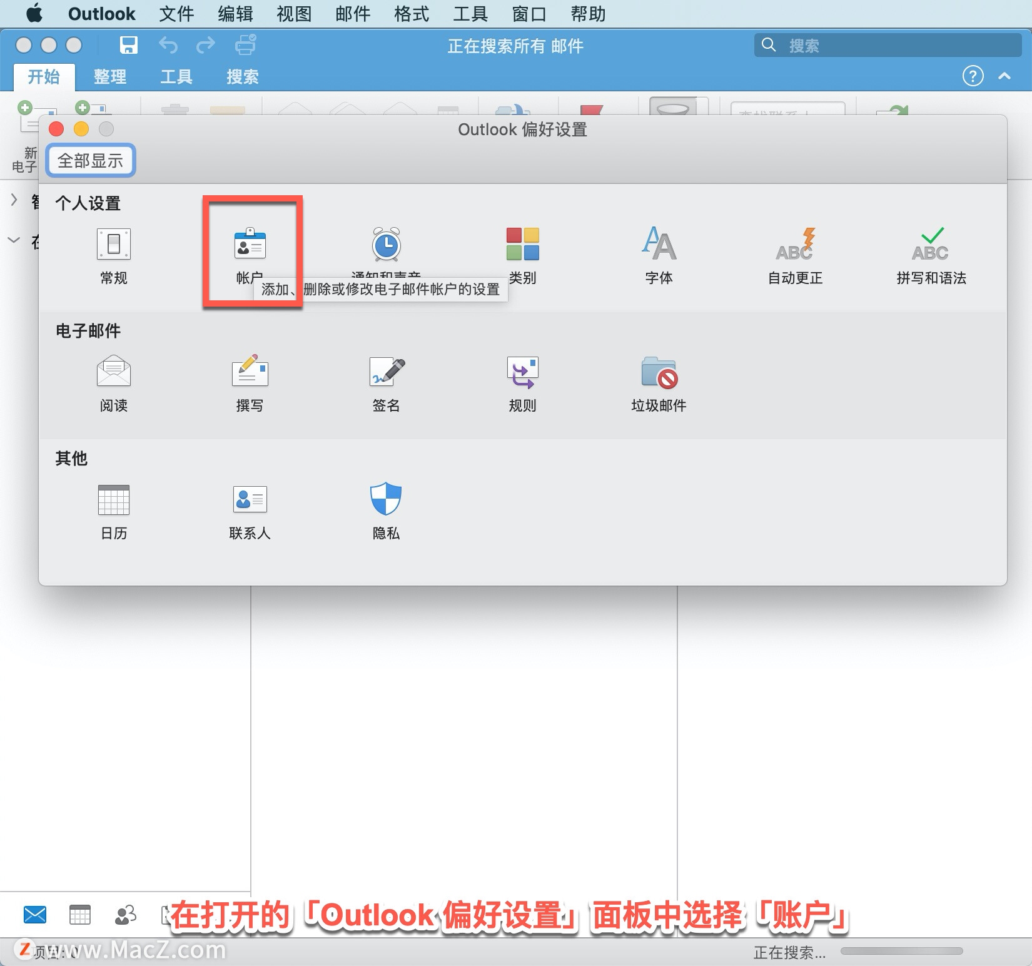This screenshot has height=966, width=1032.
Task: Collapse the expanded sidebar folder group
Action: (14, 240)
